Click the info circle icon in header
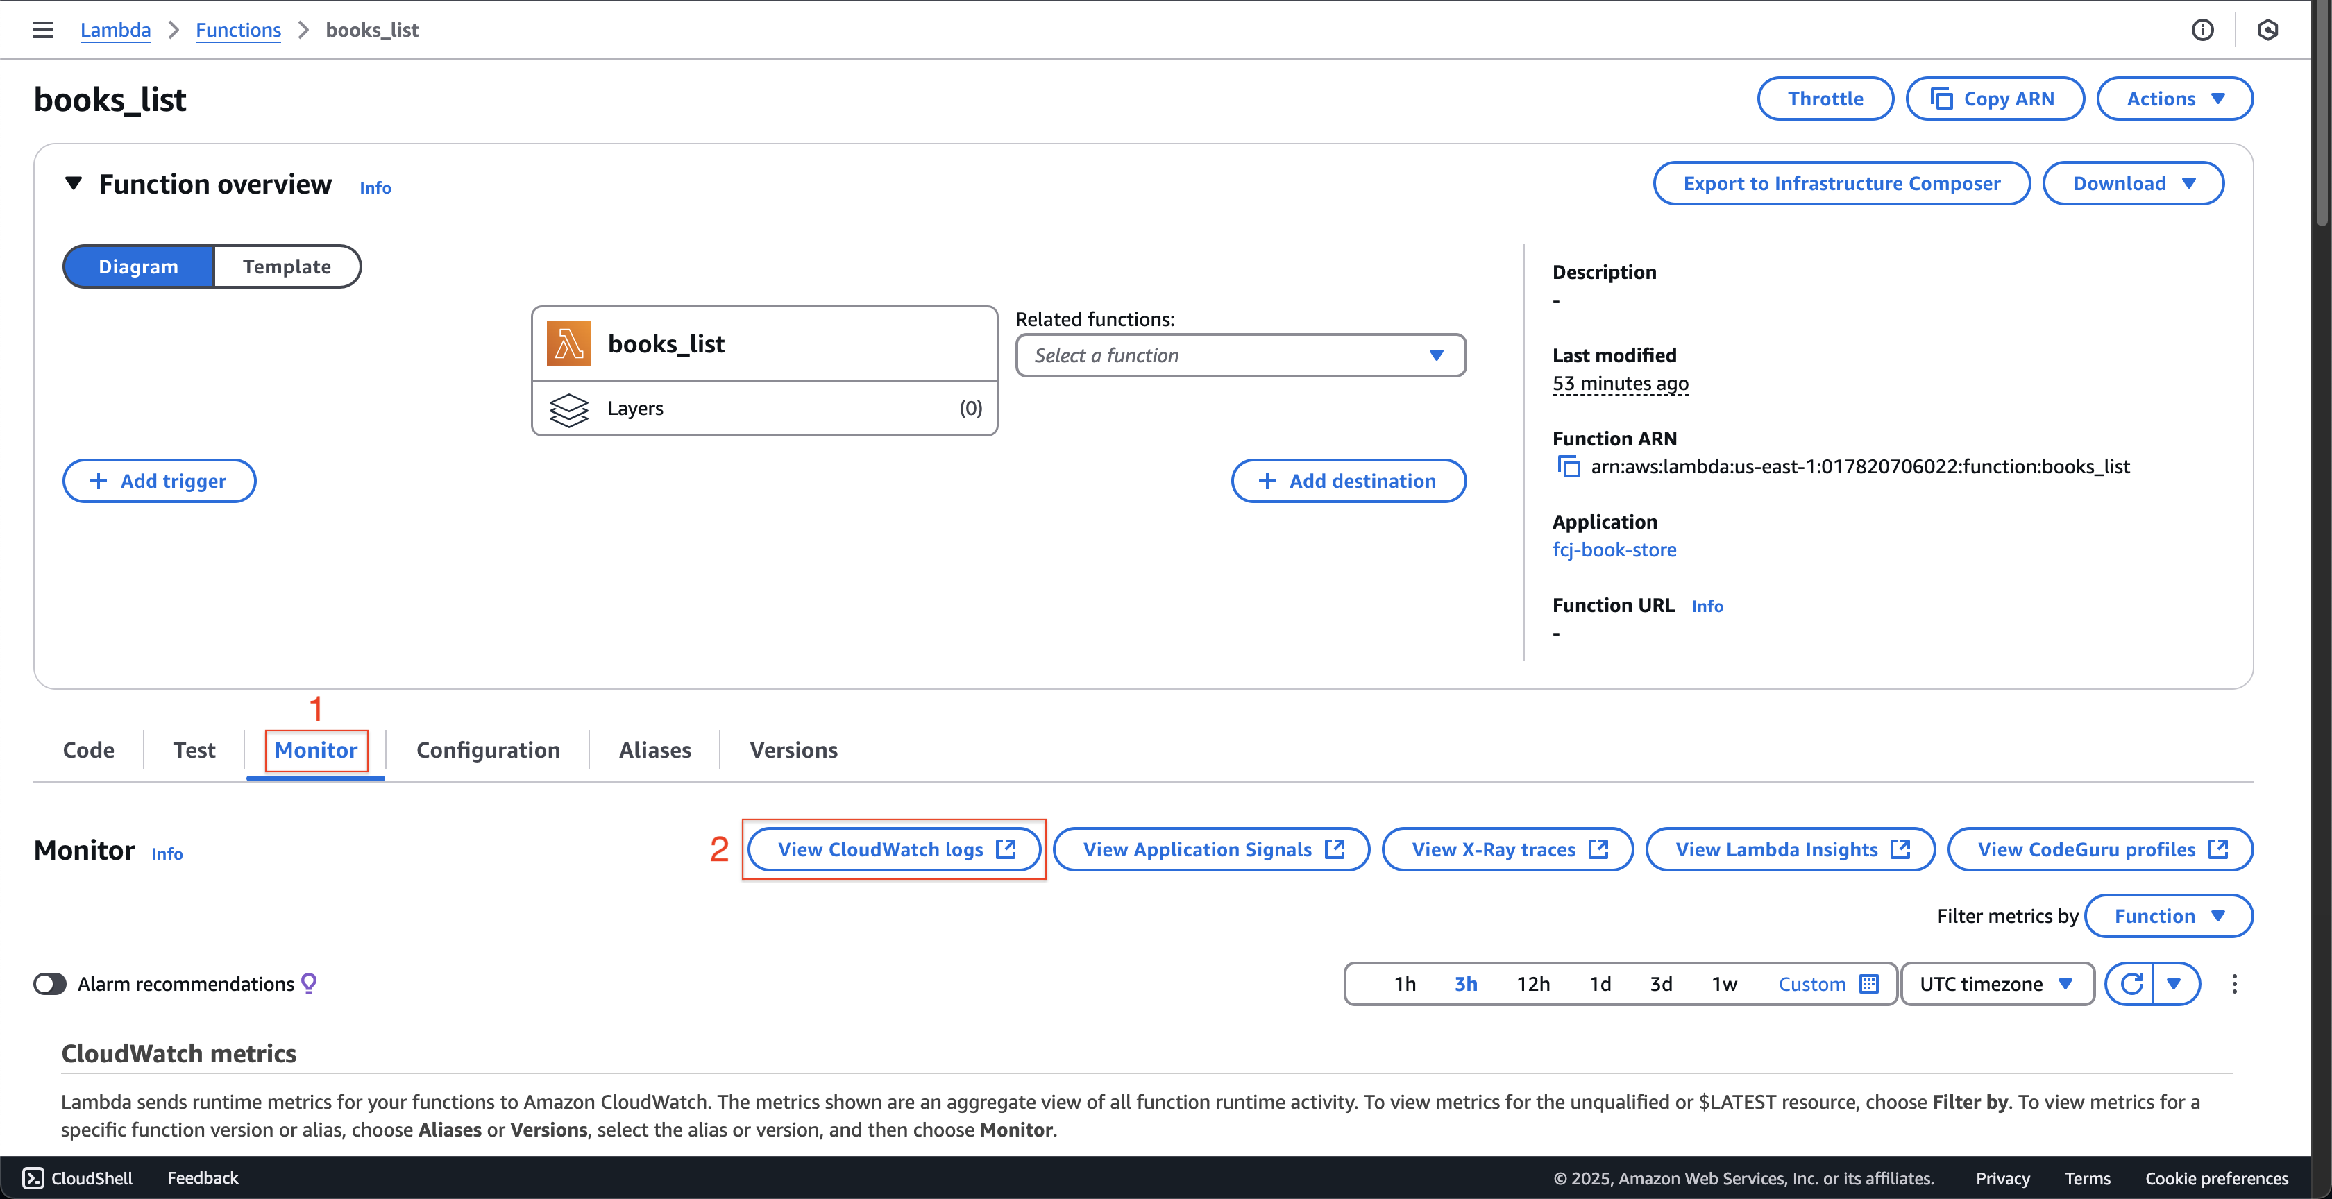 point(2202,30)
